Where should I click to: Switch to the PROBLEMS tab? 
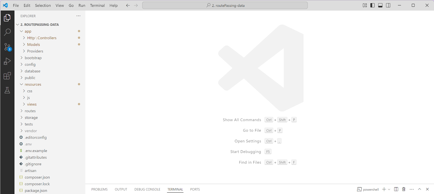coord(100,189)
